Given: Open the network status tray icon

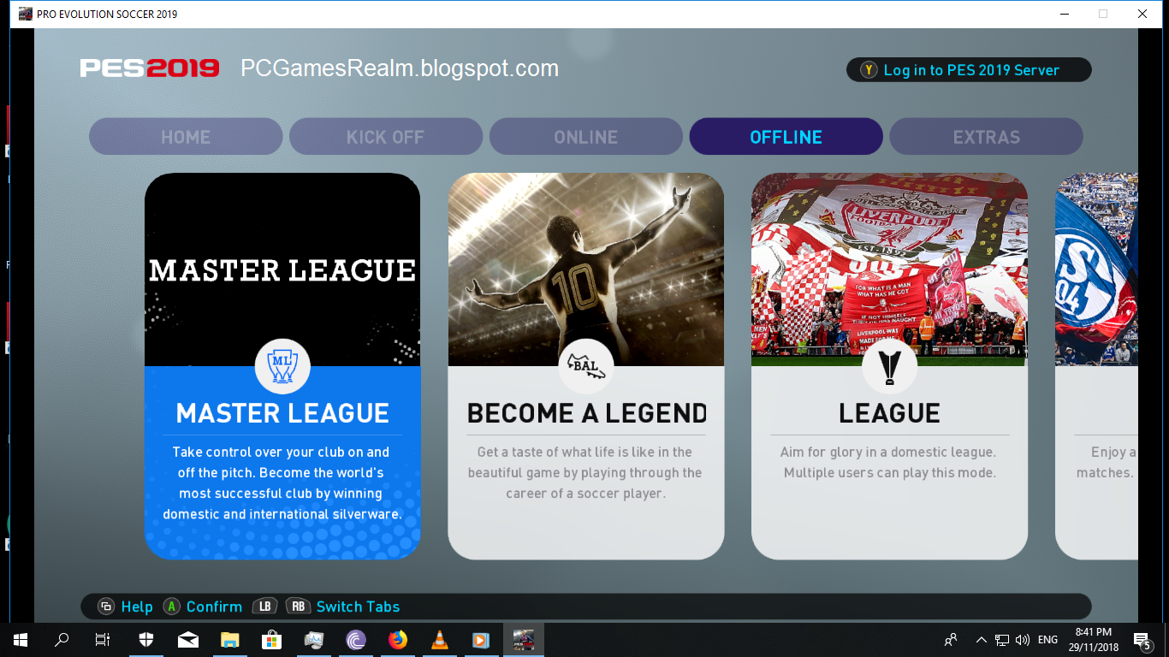Looking at the screenshot, I should [1002, 639].
